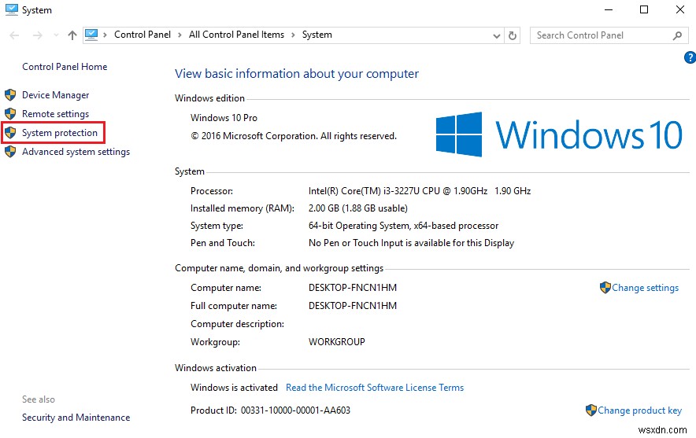Focus the Search Control Panel field
696x438 pixels.
pos(609,35)
